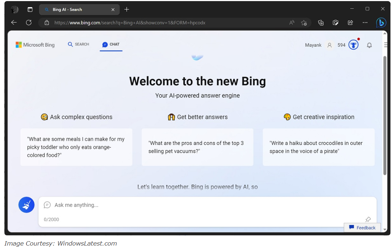Open the Collections icon
The image size is (392, 247).
point(321,23)
